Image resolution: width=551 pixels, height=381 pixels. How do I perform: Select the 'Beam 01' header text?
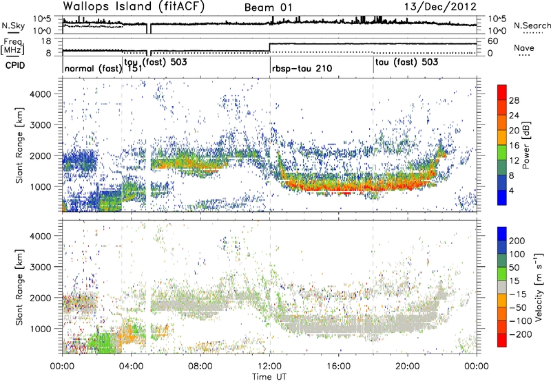coord(268,8)
